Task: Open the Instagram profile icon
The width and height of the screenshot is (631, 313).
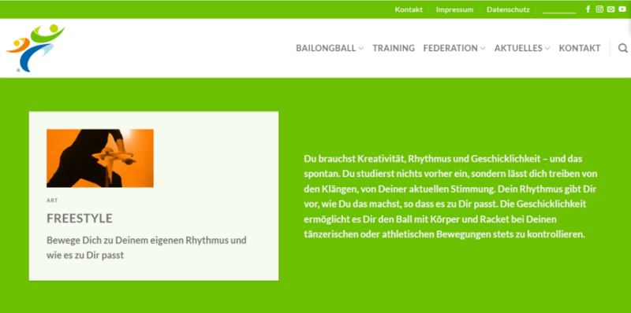Action: pyautogui.click(x=599, y=9)
